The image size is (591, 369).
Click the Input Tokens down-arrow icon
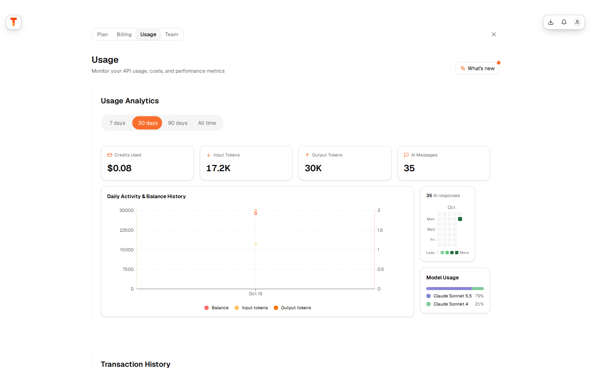[209, 155]
